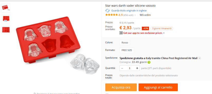Click the orange five-star rating icons

pos(112,15)
